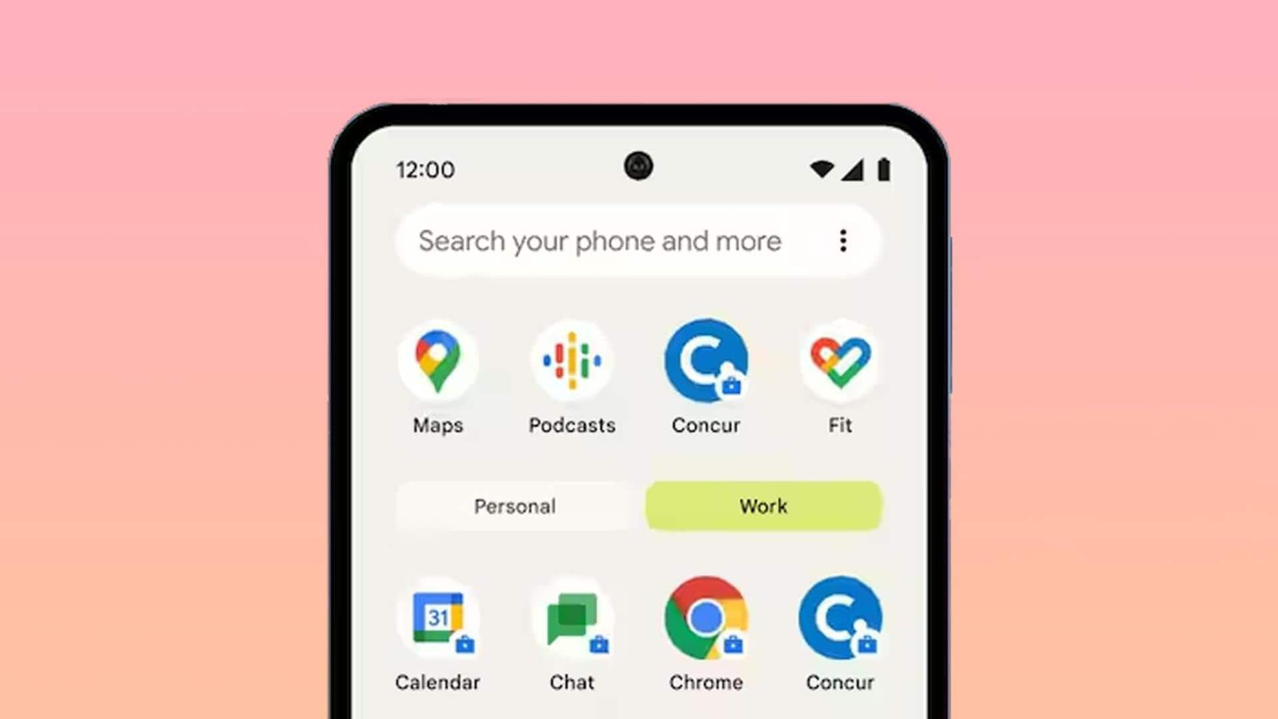The width and height of the screenshot is (1278, 719).
Task: Switch to Personal profile tab
Action: coord(515,507)
